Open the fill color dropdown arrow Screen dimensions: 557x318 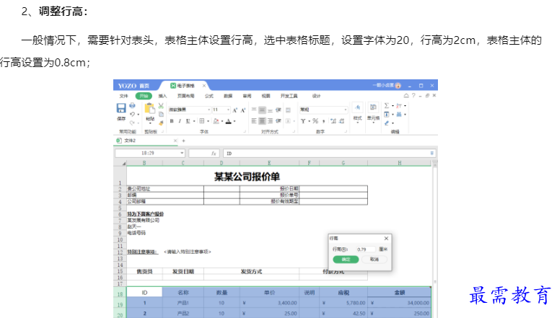coord(222,121)
